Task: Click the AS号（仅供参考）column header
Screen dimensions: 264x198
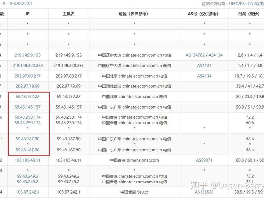Action: (204, 14)
